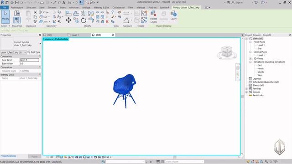Collapse the Views (all) tree node
The width and height of the screenshot is (292, 164).
click(x=246, y=38)
